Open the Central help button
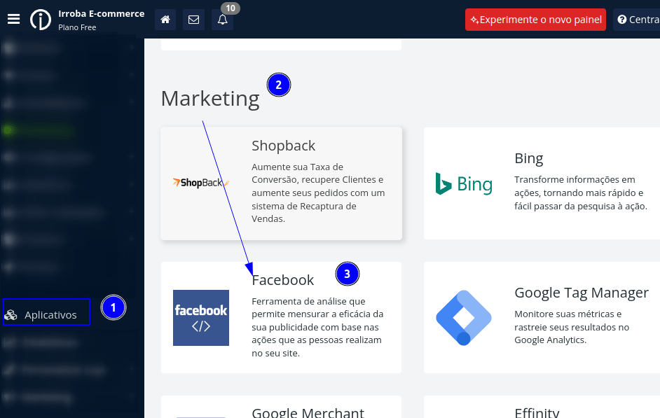660x418 pixels. [x=638, y=20]
